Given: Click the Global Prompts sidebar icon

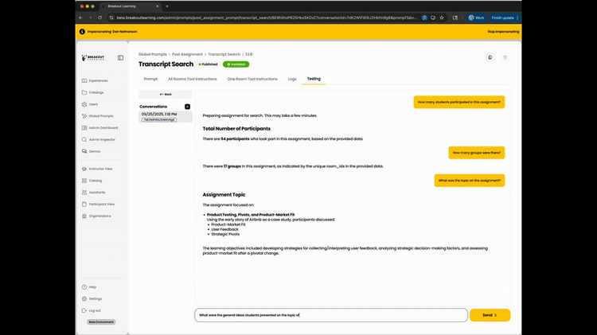Looking at the screenshot, I should (x=84, y=116).
